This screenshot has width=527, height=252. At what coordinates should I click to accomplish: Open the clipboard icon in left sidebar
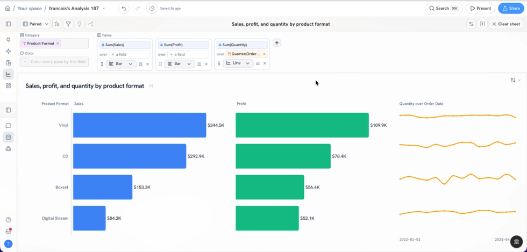(9, 63)
